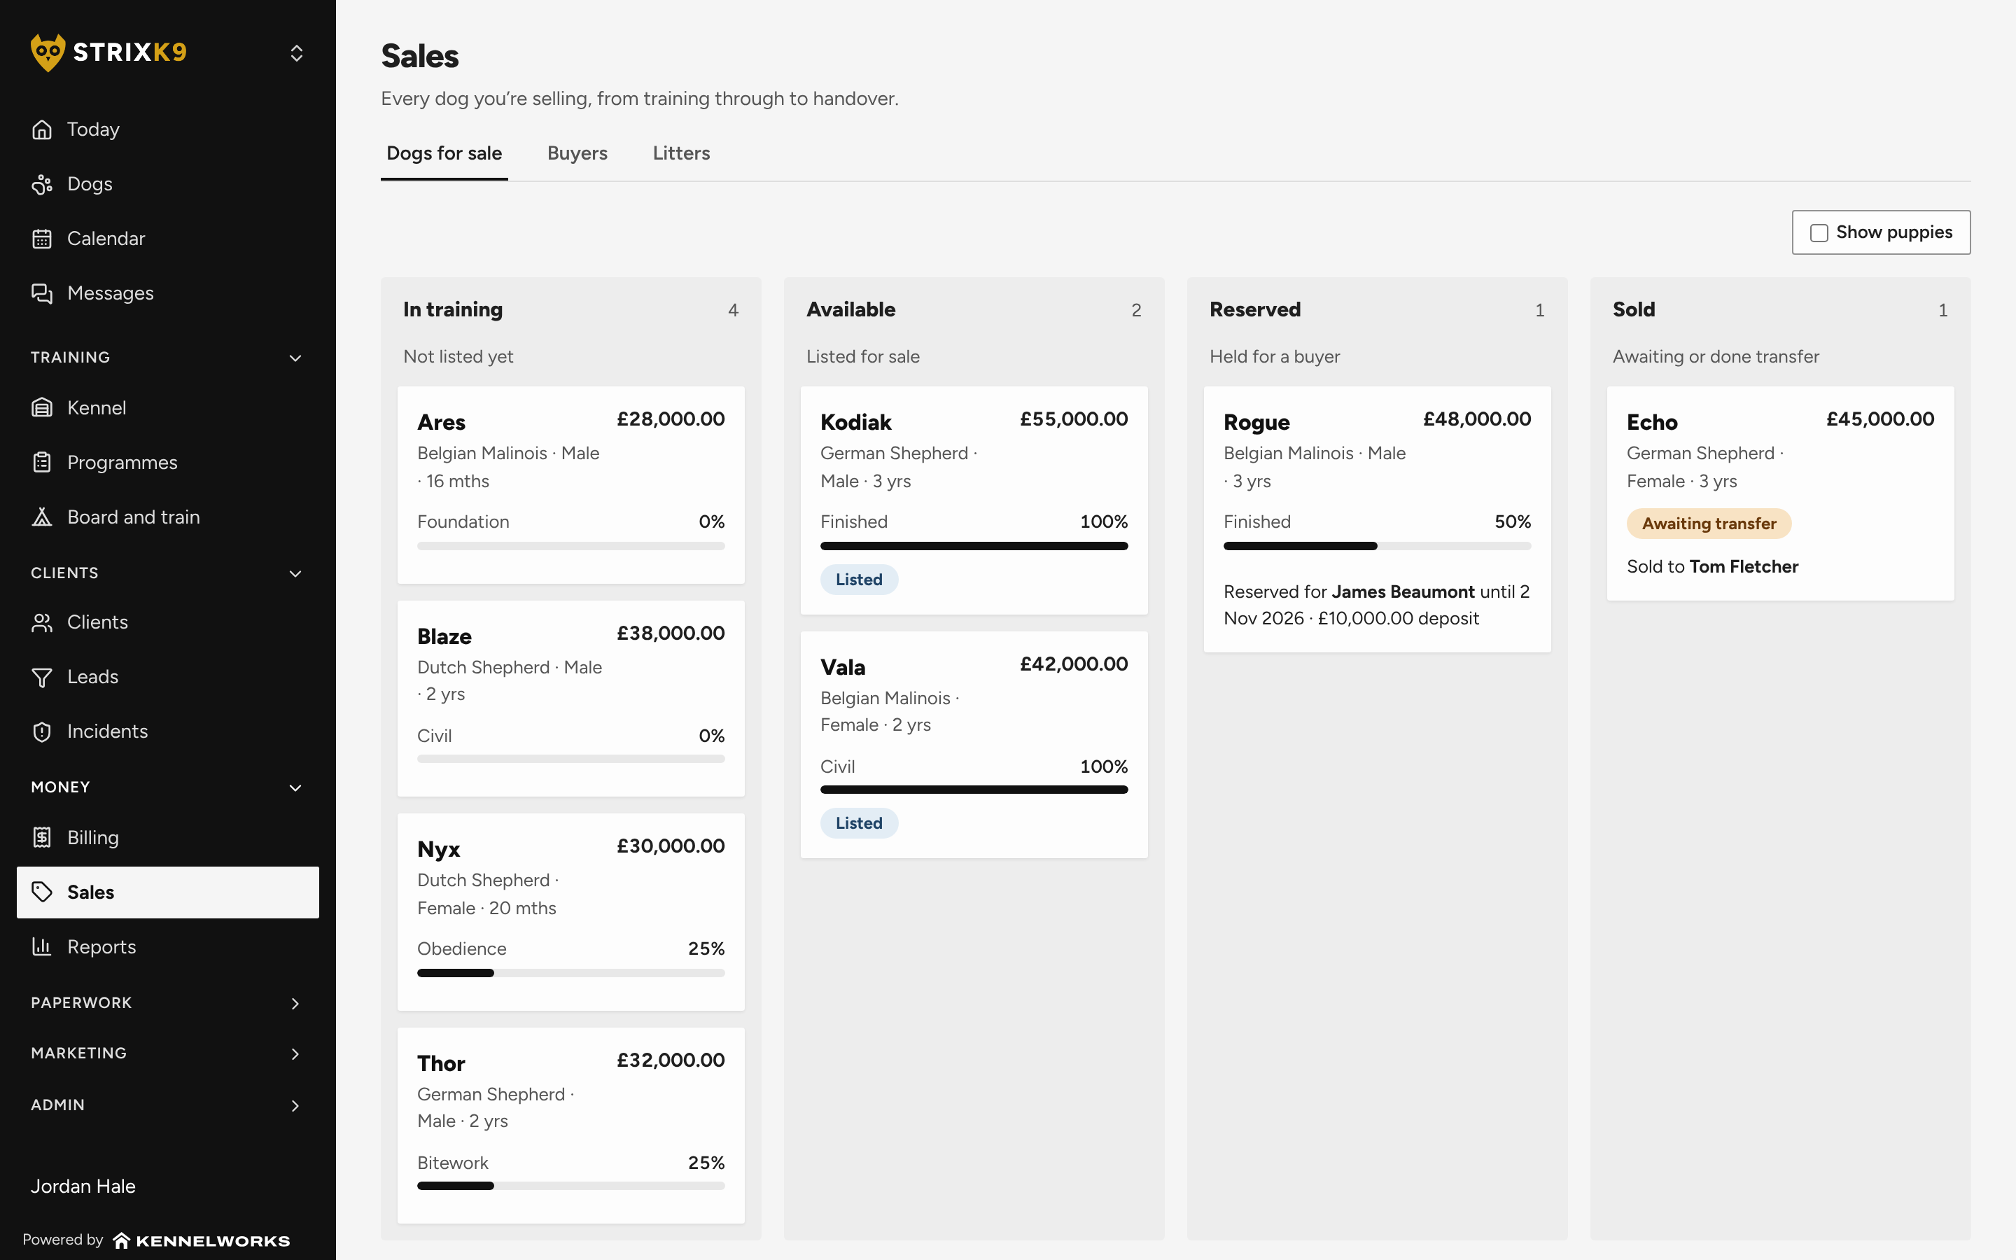Click the Awaiting transfer badge
2016x1260 pixels.
tap(1709, 524)
